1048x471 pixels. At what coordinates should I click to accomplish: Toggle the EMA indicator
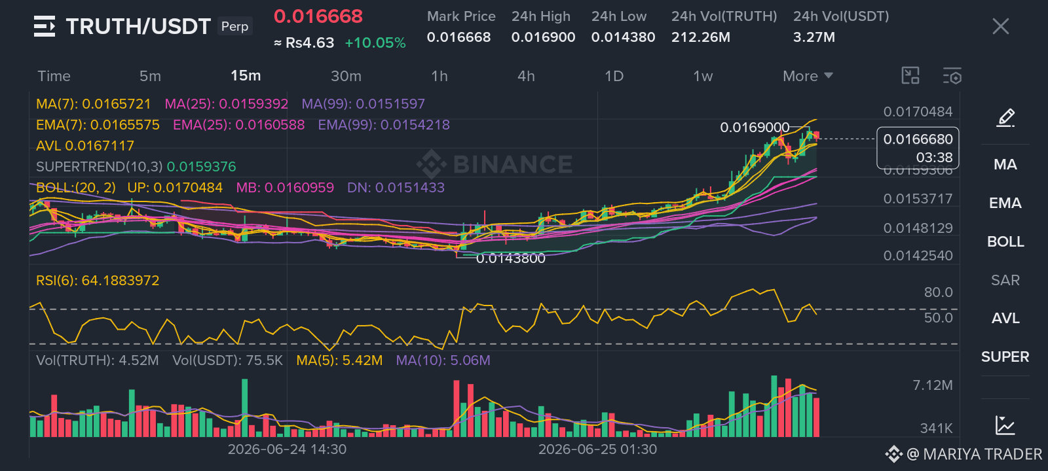point(1005,203)
